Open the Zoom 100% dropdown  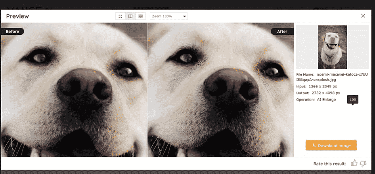coord(168,16)
